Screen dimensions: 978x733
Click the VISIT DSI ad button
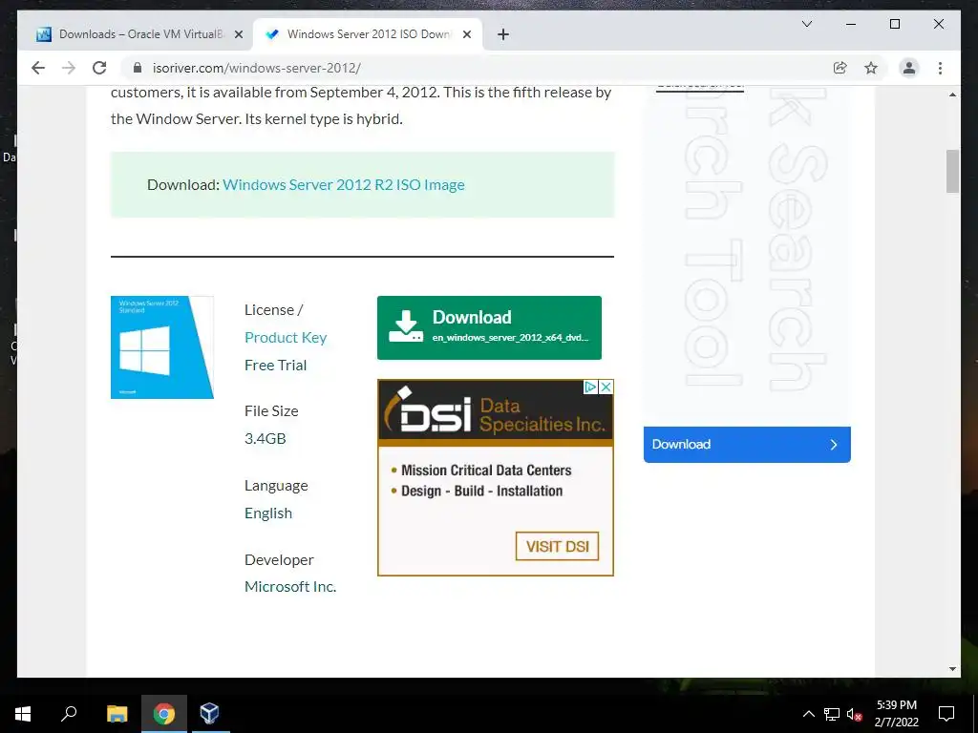[x=557, y=546]
